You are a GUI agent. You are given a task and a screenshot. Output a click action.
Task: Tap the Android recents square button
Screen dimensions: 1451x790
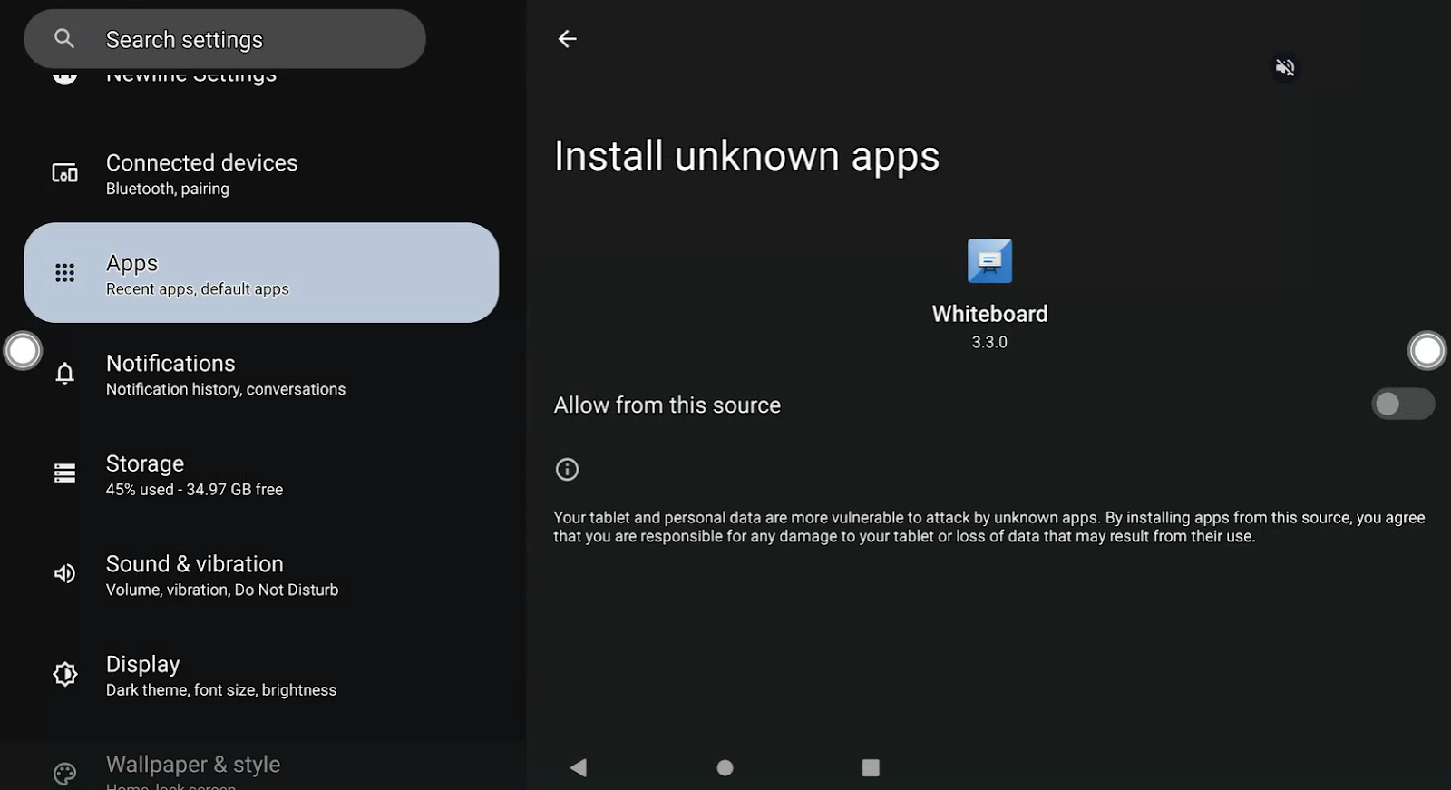[871, 767]
